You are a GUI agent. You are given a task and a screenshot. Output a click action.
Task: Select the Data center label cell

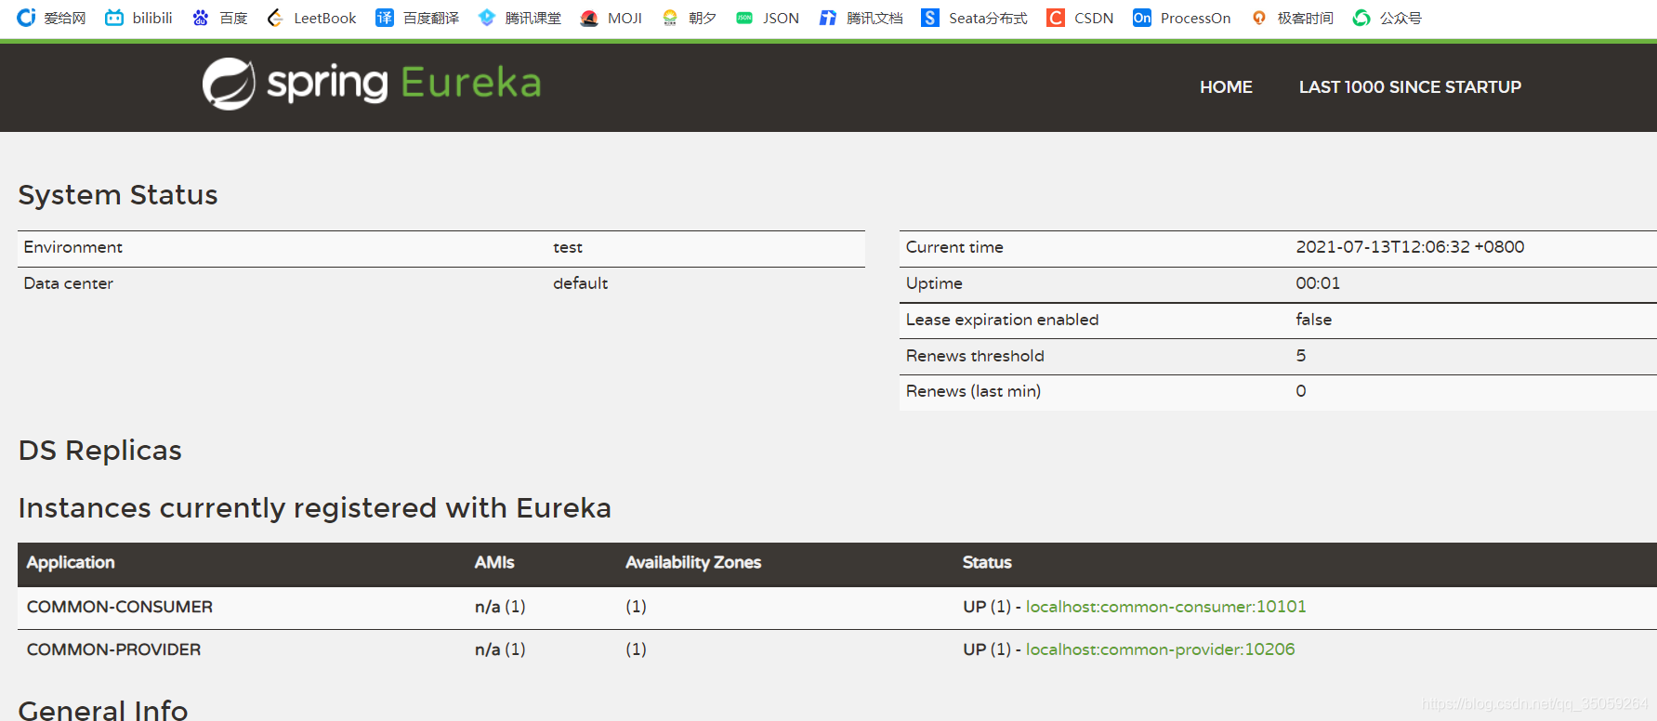tap(69, 283)
